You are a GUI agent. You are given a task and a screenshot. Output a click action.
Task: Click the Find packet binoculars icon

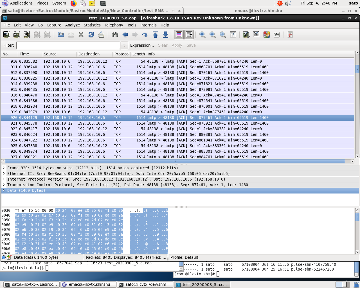115,35
